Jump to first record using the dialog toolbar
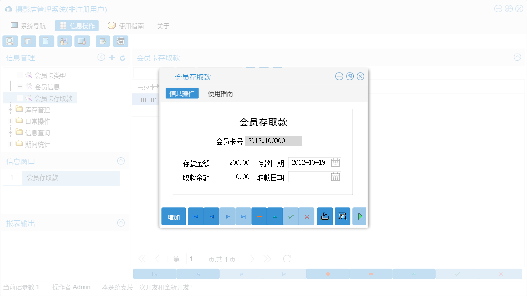 point(195,216)
